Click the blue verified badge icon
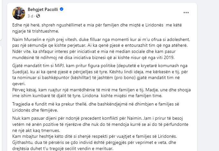 [x=62, y=10]
